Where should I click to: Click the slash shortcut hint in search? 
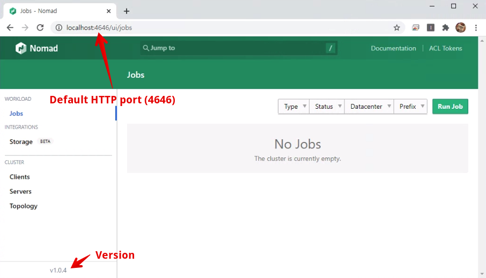coord(330,48)
